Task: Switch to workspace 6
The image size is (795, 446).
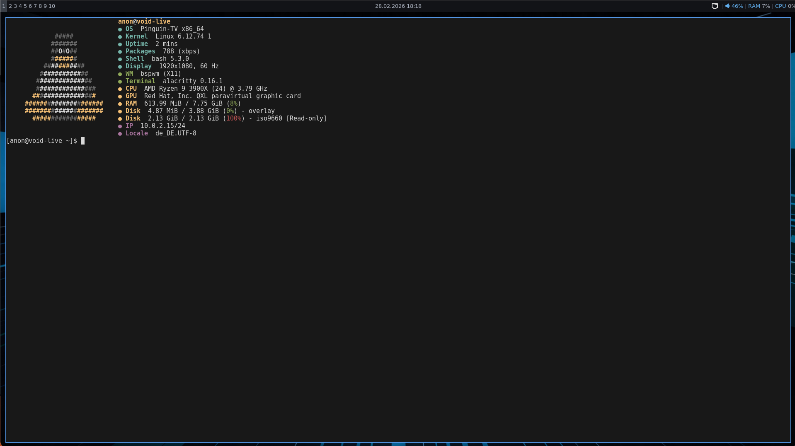Action: tap(30, 6)
